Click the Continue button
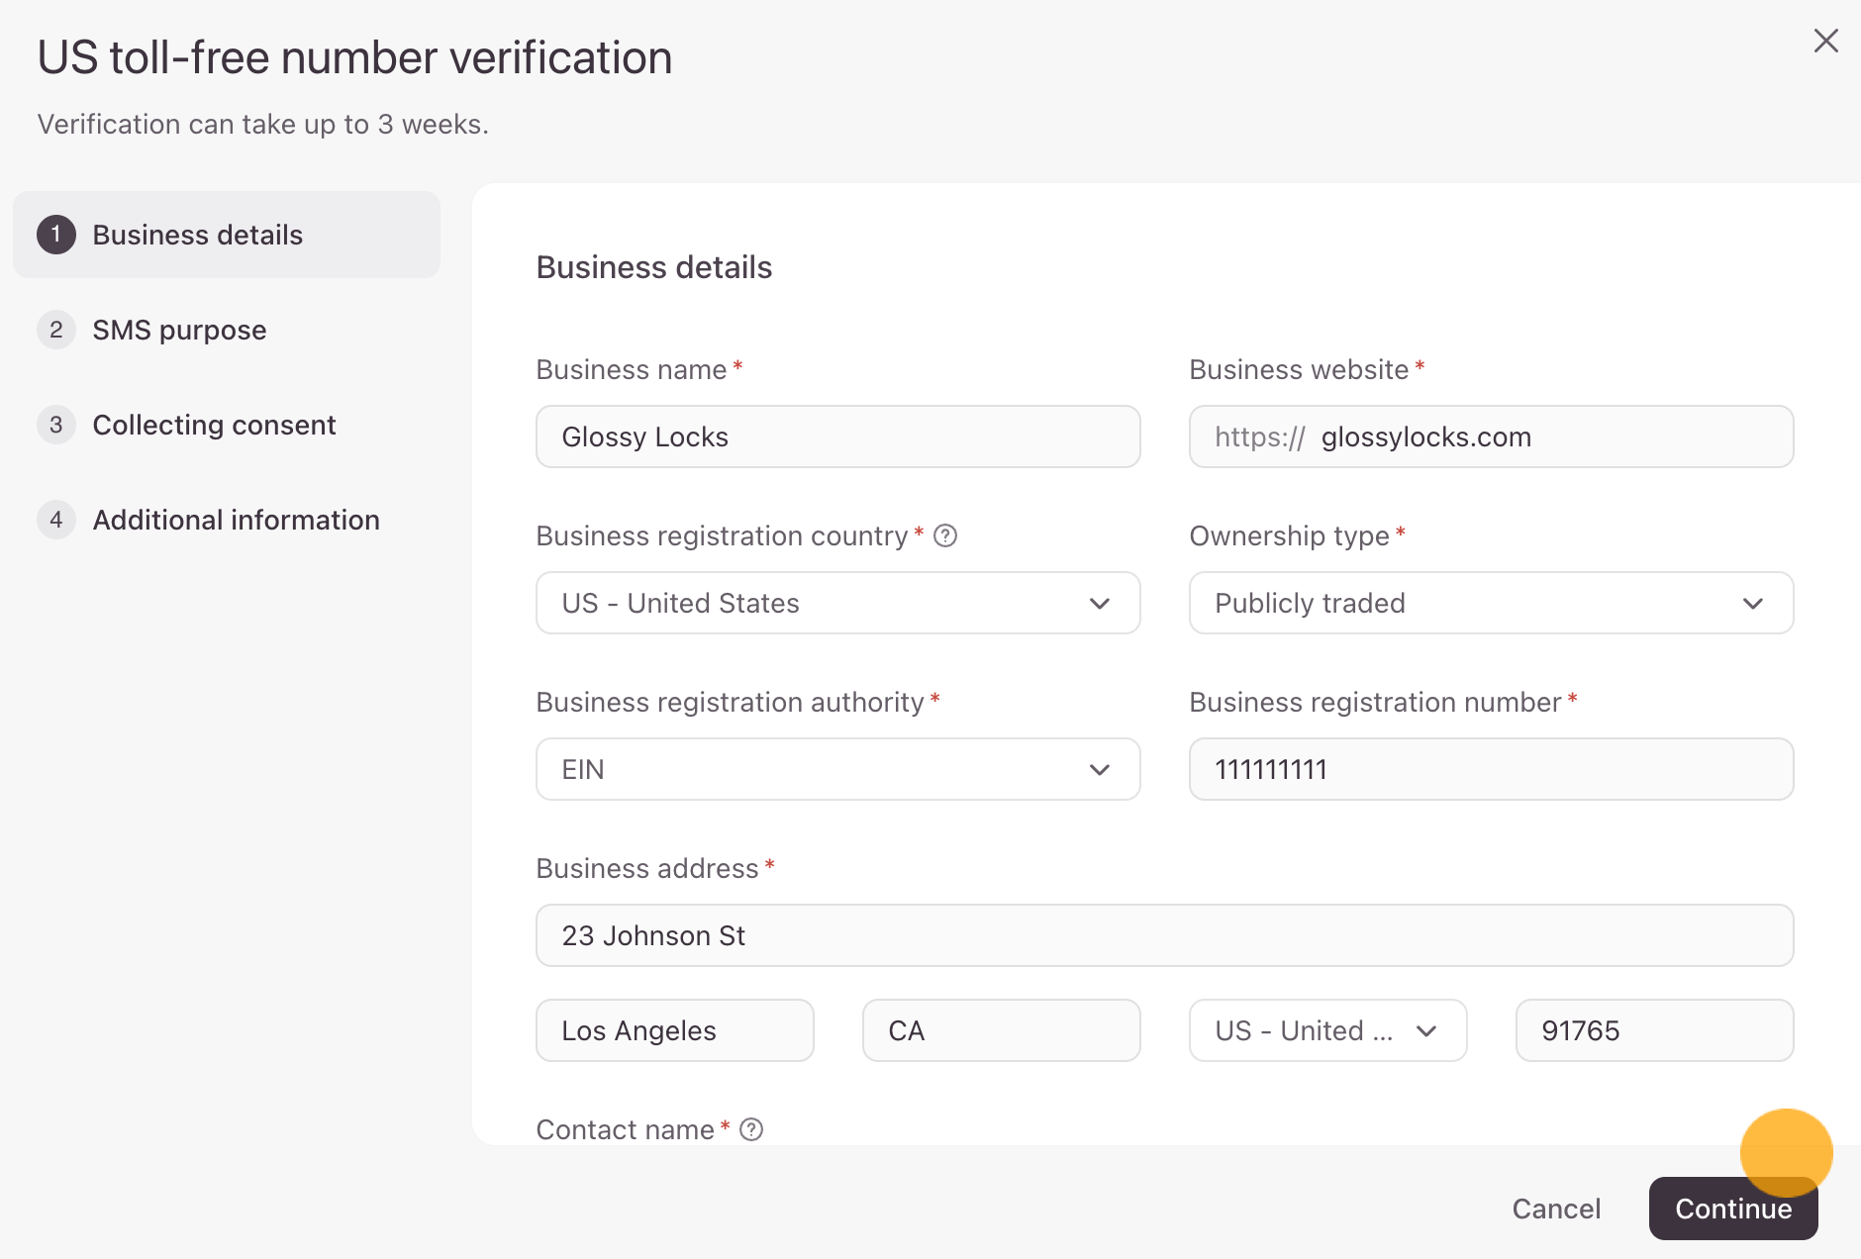1861x1259 pixels. click(1733, 1209)
